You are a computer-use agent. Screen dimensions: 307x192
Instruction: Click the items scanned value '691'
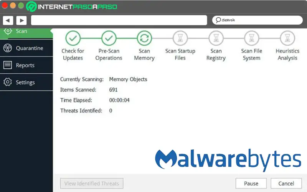click(x=113, y=90)
